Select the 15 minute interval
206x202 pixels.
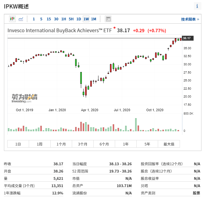coord(49,19)
